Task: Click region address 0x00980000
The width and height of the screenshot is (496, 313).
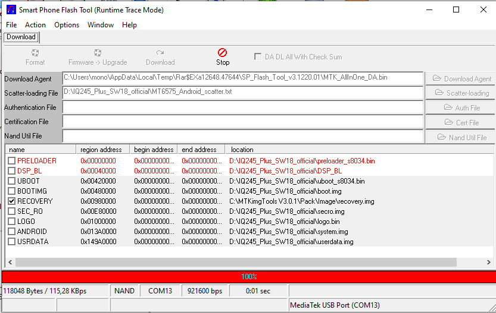Action: 98,201
